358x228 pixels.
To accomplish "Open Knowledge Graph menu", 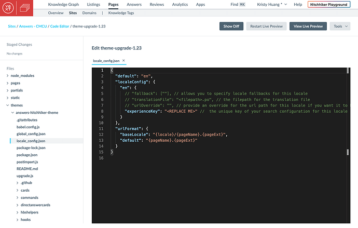I will [63, 4].
